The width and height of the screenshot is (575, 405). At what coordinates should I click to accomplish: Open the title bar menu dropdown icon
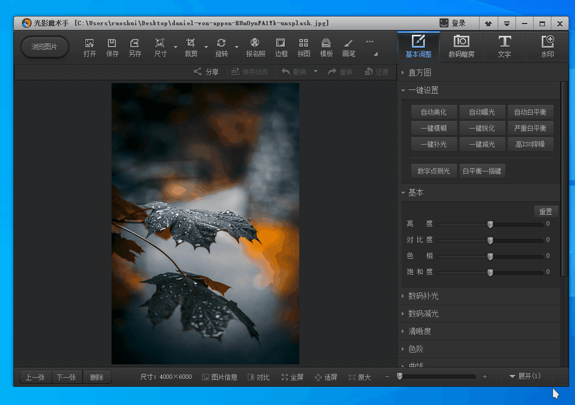click(506, 24)
